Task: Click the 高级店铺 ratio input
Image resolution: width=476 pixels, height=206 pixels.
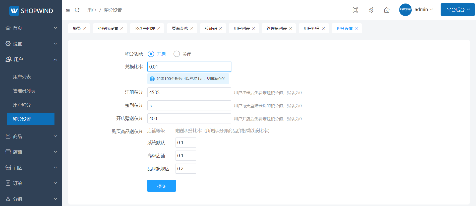Action: [186, 156]
